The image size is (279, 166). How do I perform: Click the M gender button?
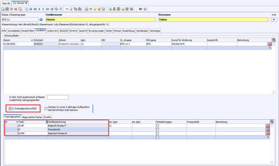pyautogui.click(x=274, y=20)
